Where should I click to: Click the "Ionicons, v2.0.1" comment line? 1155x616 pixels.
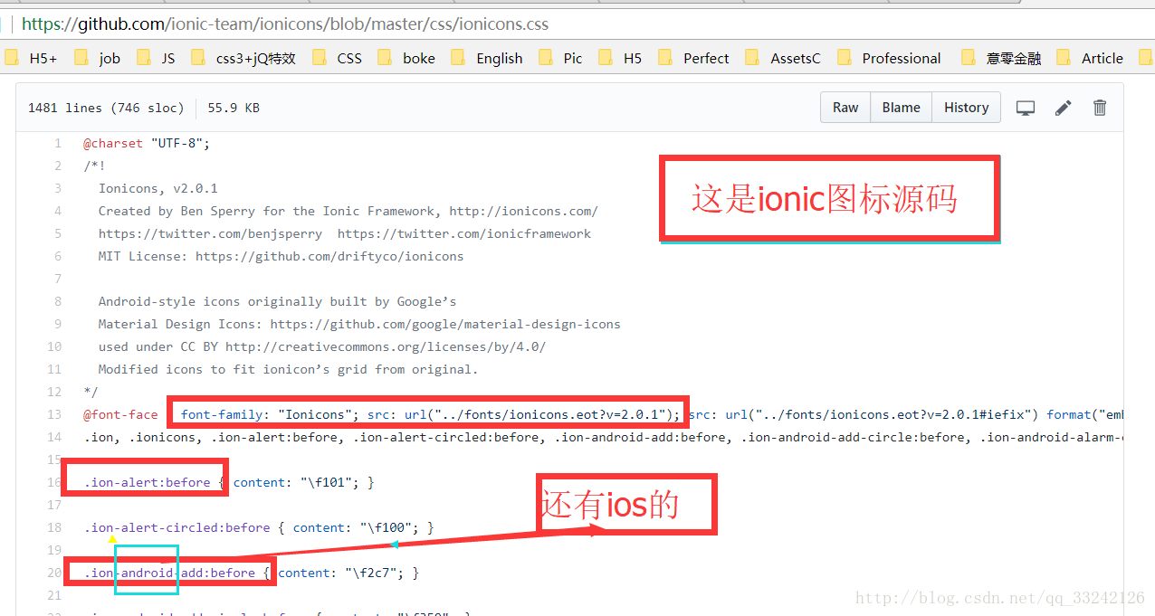[158, 188]
